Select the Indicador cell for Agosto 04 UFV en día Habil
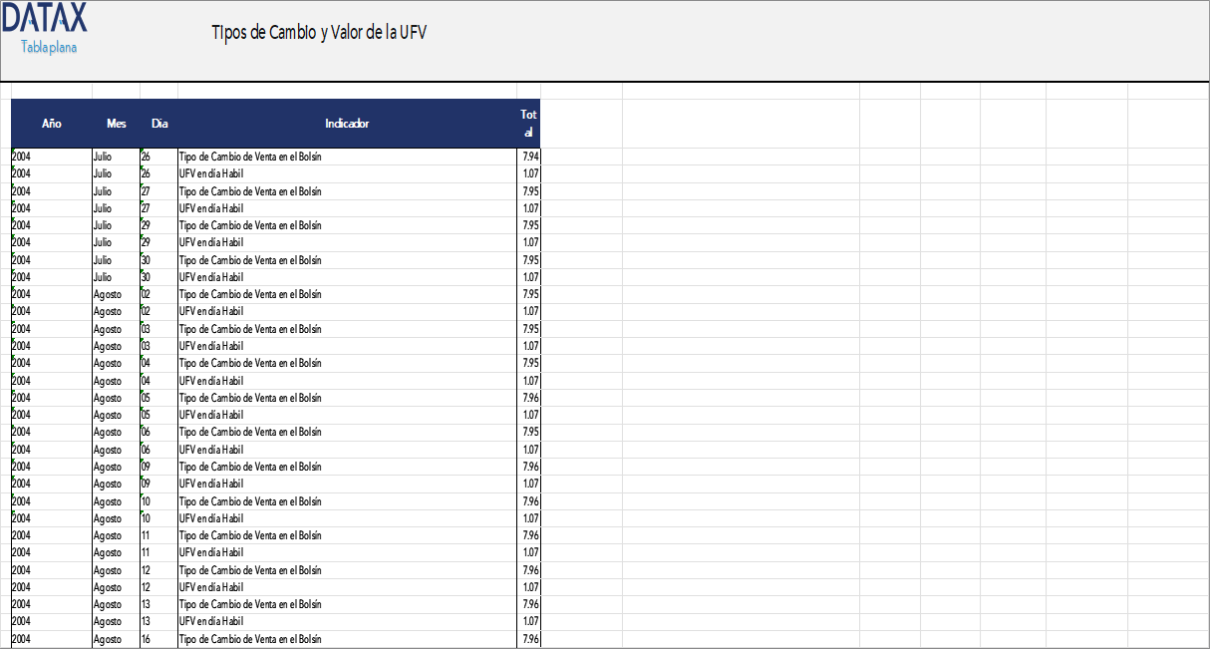The width and height of the screenshot is (1210, 649). pos(347,381)
